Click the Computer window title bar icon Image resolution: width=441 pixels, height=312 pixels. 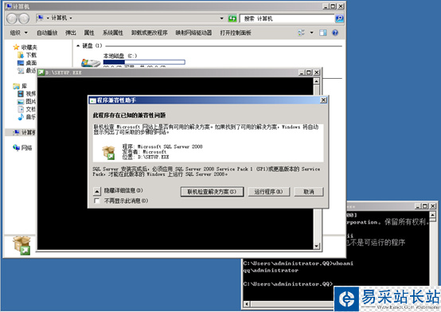click(9, 6)
